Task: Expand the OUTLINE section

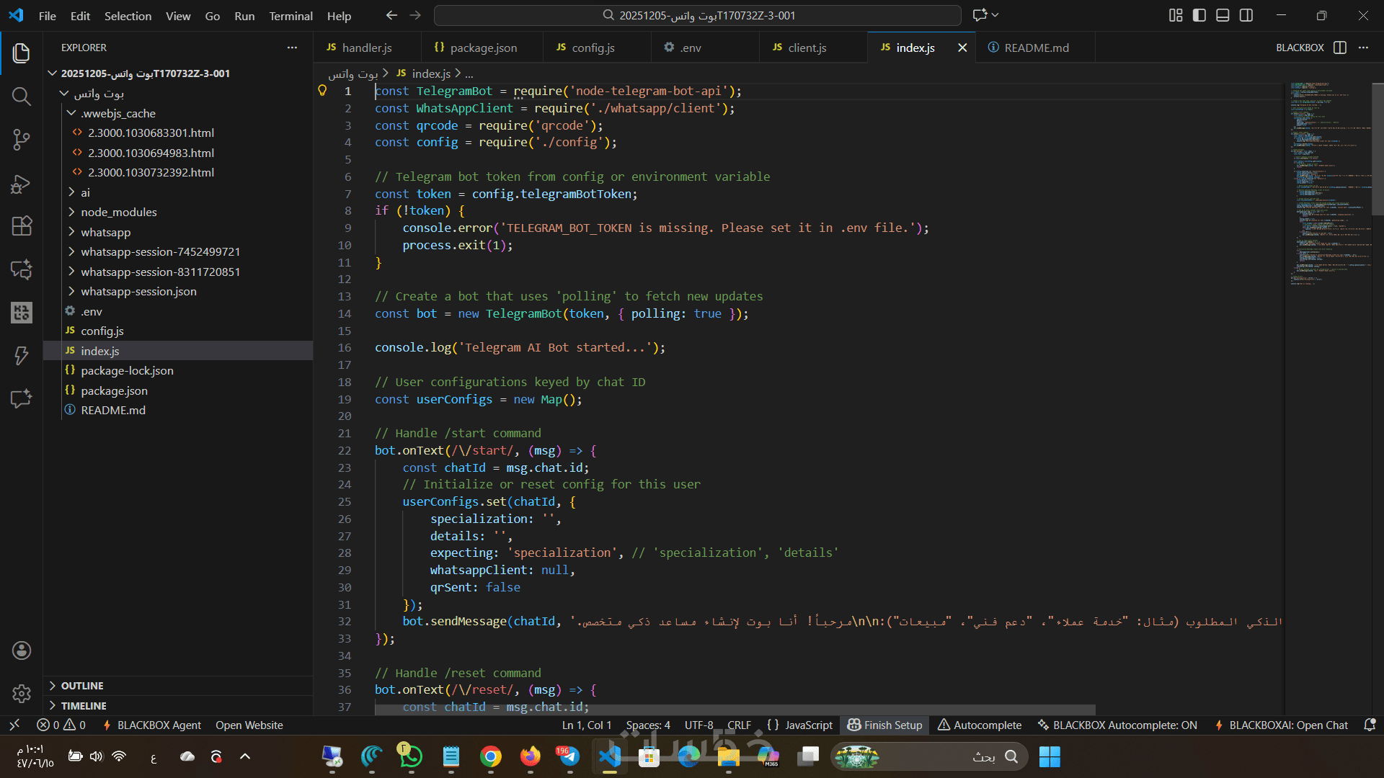Action: coord(82,686)
